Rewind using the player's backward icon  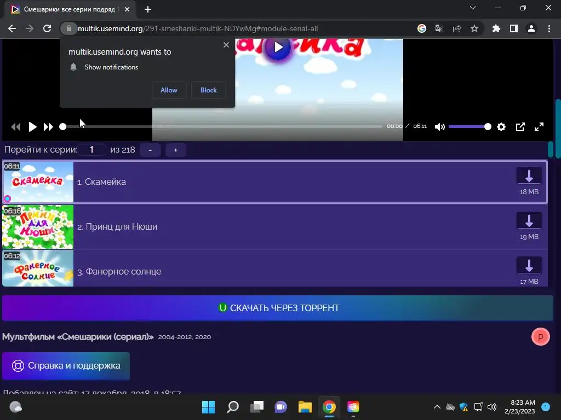(x=16, y=127)
